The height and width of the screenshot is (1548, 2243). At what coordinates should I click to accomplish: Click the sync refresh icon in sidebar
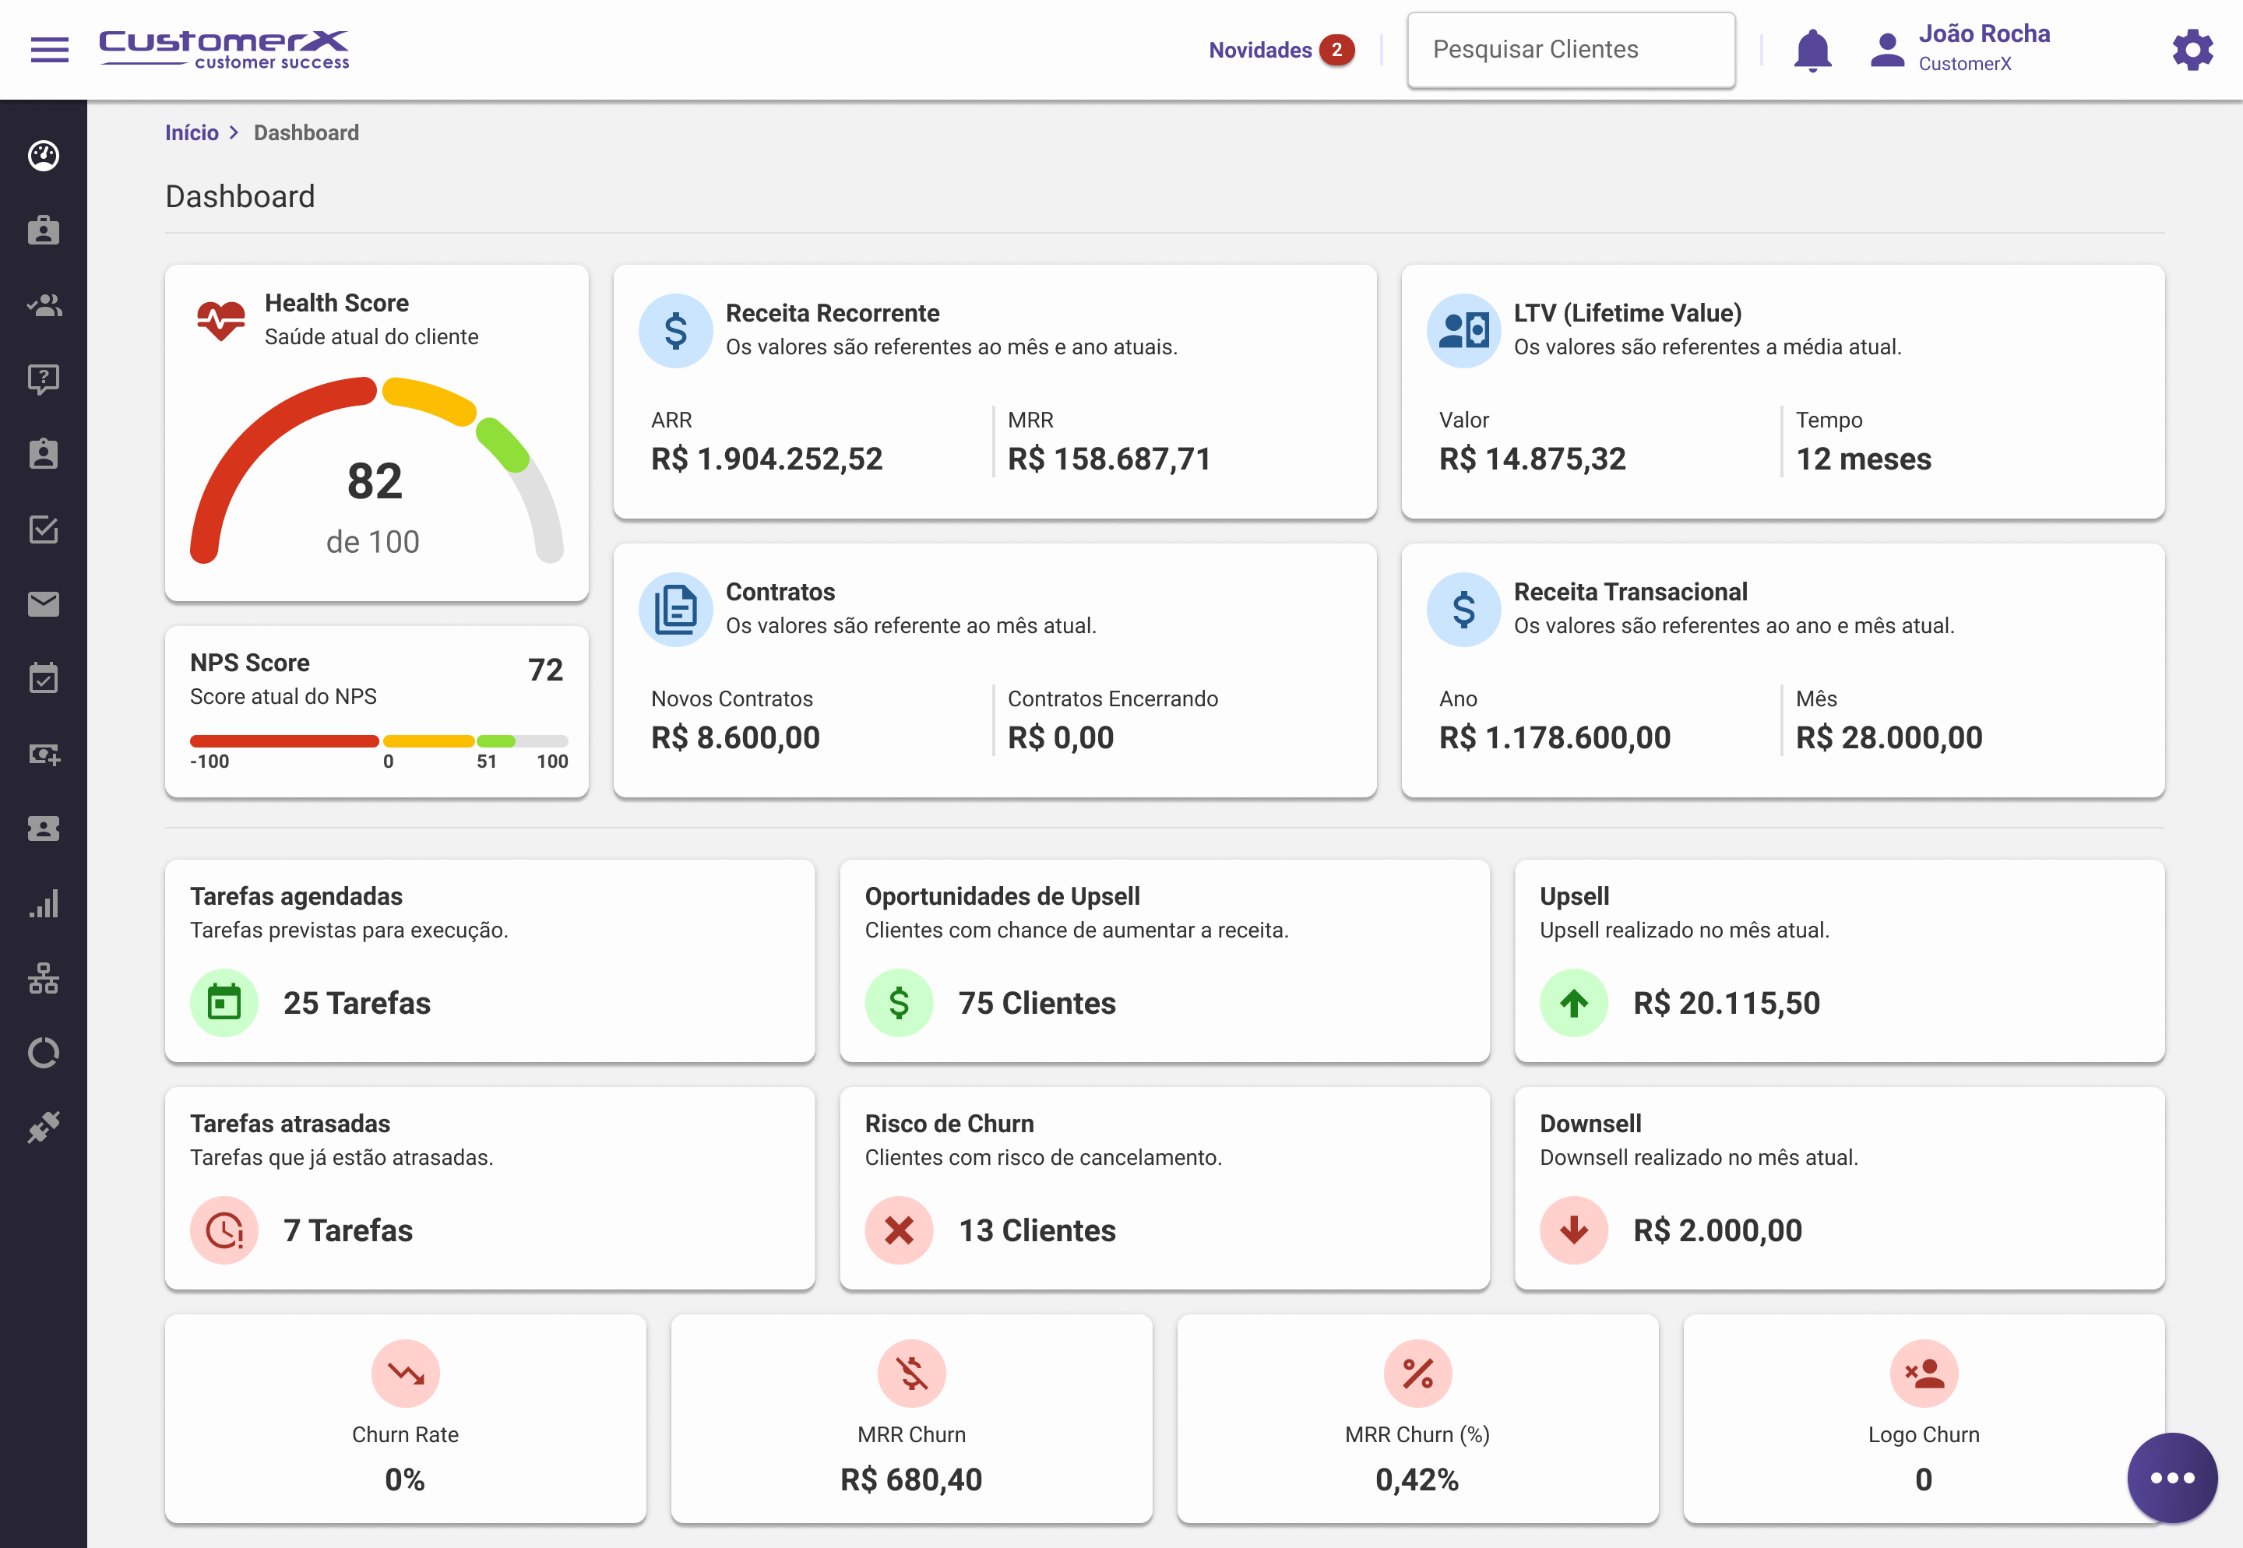click(44, 1051)
